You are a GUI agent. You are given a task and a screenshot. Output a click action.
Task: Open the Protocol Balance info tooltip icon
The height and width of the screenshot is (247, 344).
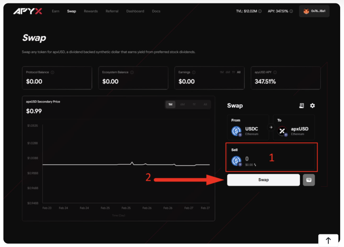click(52, 72)
